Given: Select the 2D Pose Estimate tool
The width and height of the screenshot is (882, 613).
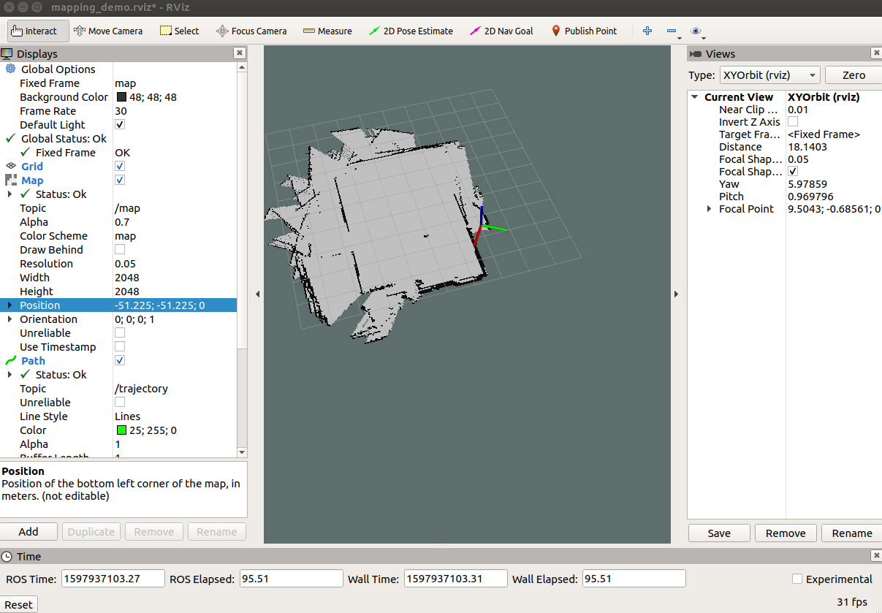Looking at the screenshot, I should point(412,31).
